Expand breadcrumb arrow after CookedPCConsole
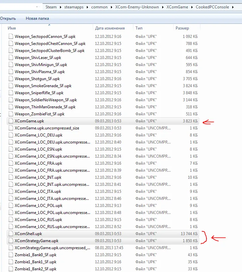This screenshot has width=242, height=272. pos(233,7)
